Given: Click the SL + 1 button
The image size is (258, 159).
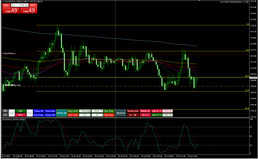Looking at the screenshot, I should (145, 115).
